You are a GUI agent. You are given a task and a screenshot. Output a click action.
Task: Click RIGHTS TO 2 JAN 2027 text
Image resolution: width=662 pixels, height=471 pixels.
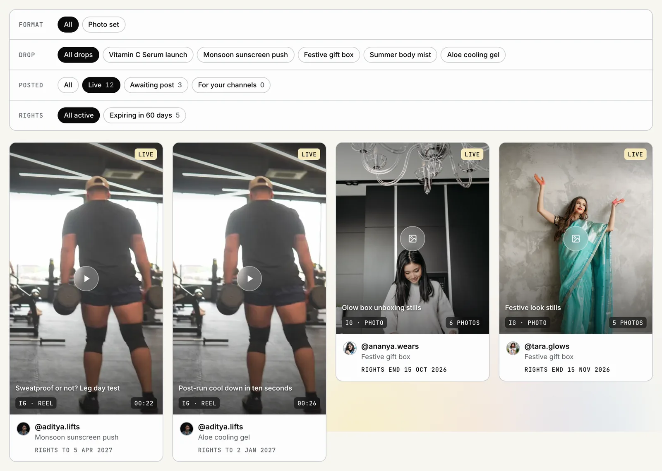(x=237, y=450)
